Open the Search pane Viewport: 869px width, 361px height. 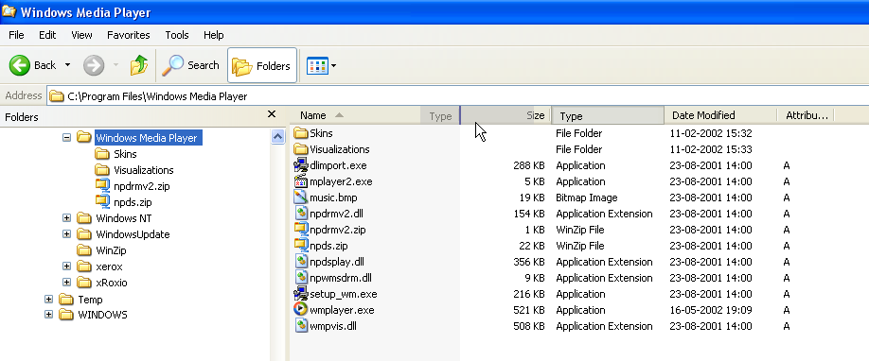(190, 65)
